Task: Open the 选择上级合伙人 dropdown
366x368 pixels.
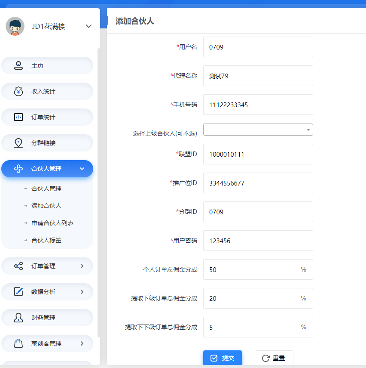Action: tap(258, 130)
